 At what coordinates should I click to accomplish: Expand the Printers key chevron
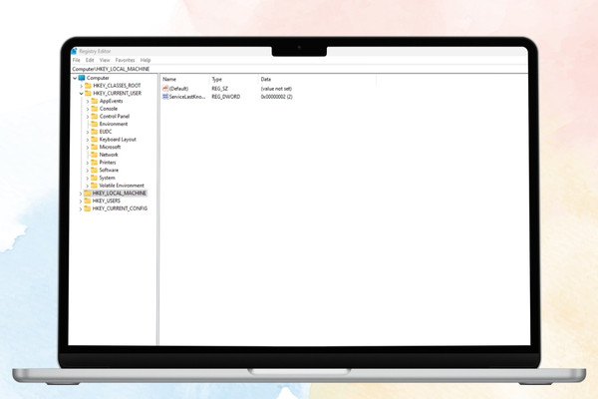[88, 163]
